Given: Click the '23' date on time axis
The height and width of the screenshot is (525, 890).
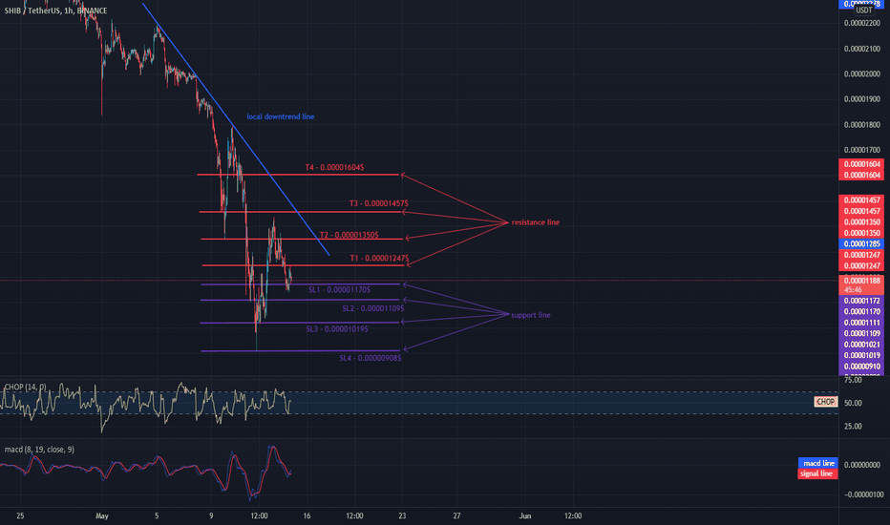Looking at the screenshot, I should click(x=402, y=515).
